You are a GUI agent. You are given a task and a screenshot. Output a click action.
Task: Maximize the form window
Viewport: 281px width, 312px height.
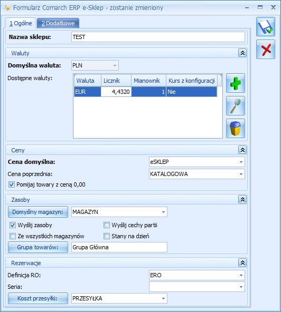[260, 7]
